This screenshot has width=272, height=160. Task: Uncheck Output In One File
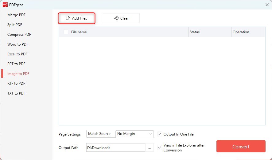[160, 134]
